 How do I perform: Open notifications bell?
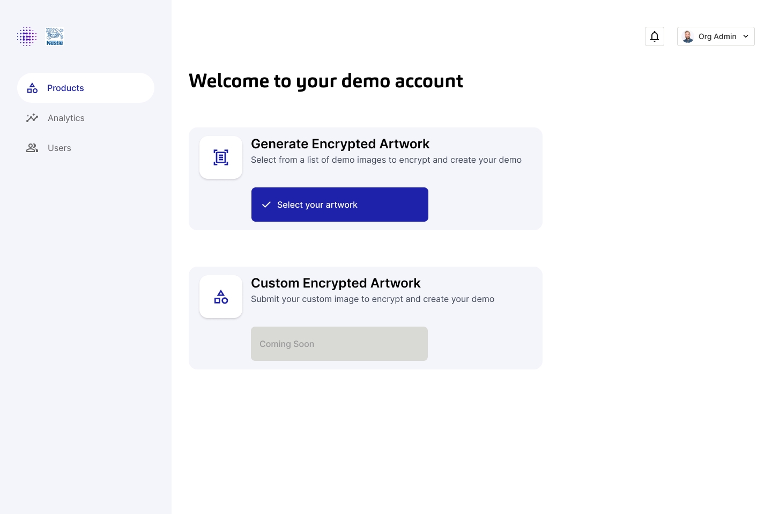[655, 36]
